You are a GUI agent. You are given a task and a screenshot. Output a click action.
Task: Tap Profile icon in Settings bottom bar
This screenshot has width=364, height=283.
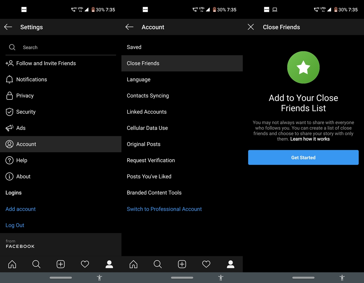(x=109, y=264)
